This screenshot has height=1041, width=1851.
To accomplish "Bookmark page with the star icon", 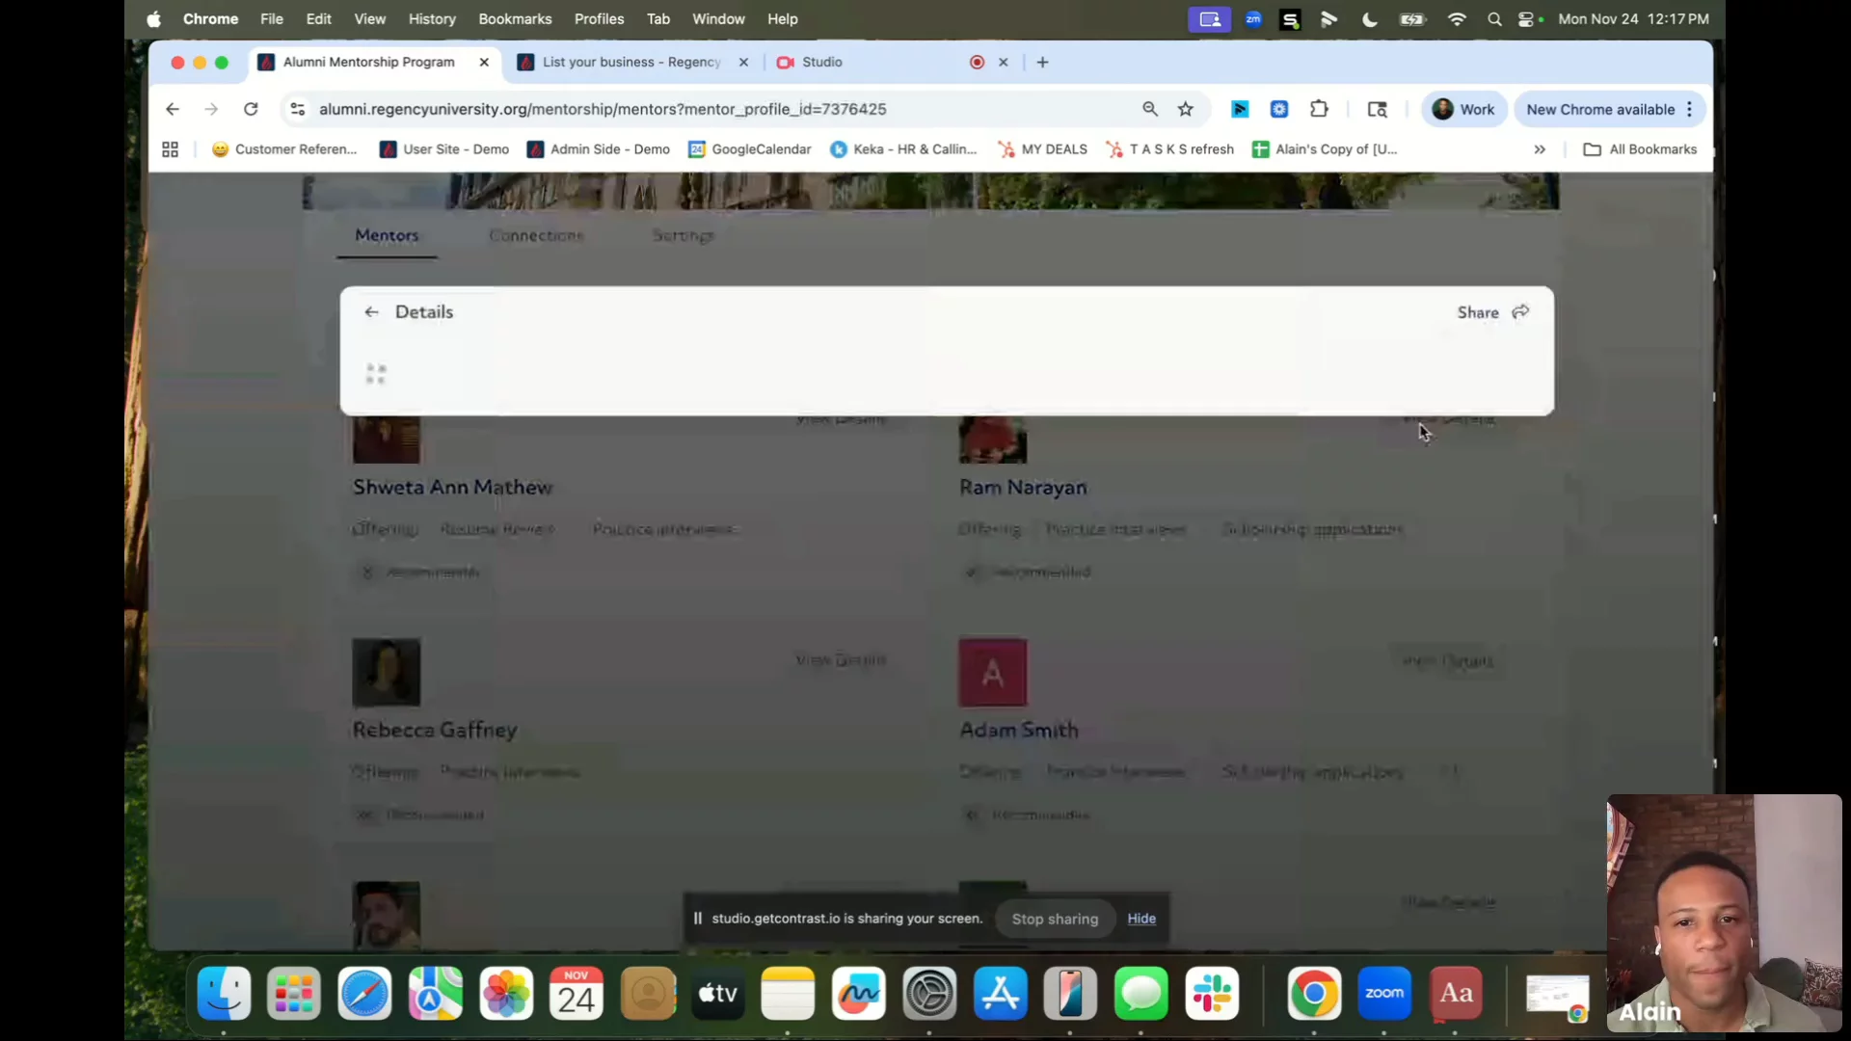I will [x=1186, y=110].
